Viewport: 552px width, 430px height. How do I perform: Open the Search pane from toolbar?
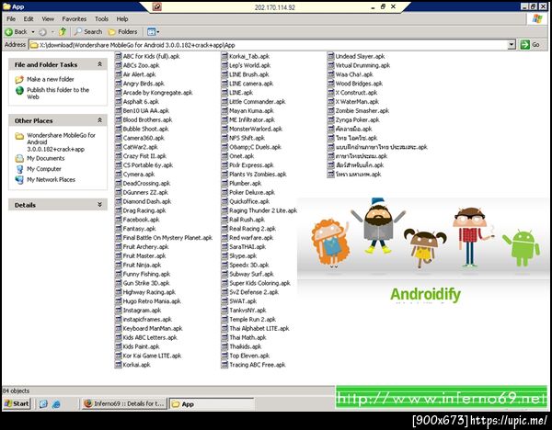88,32
